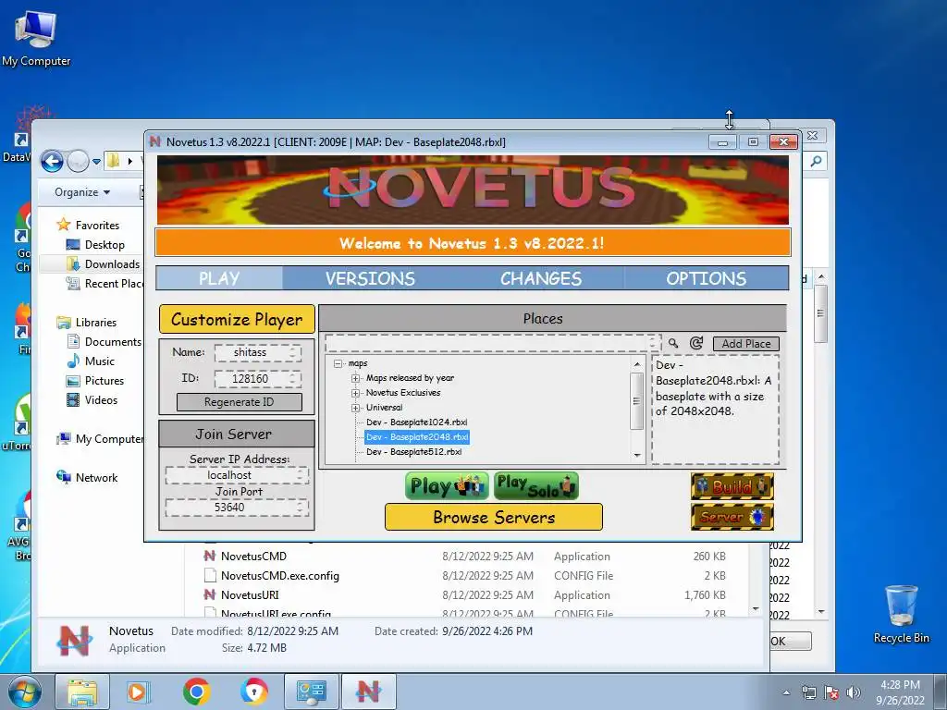947x710 pixels.
Task: Open Explorer recent locations dropdown arrow
Action: pos(96,161)
